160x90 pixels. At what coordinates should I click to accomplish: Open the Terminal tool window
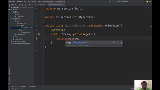point(32,86)
